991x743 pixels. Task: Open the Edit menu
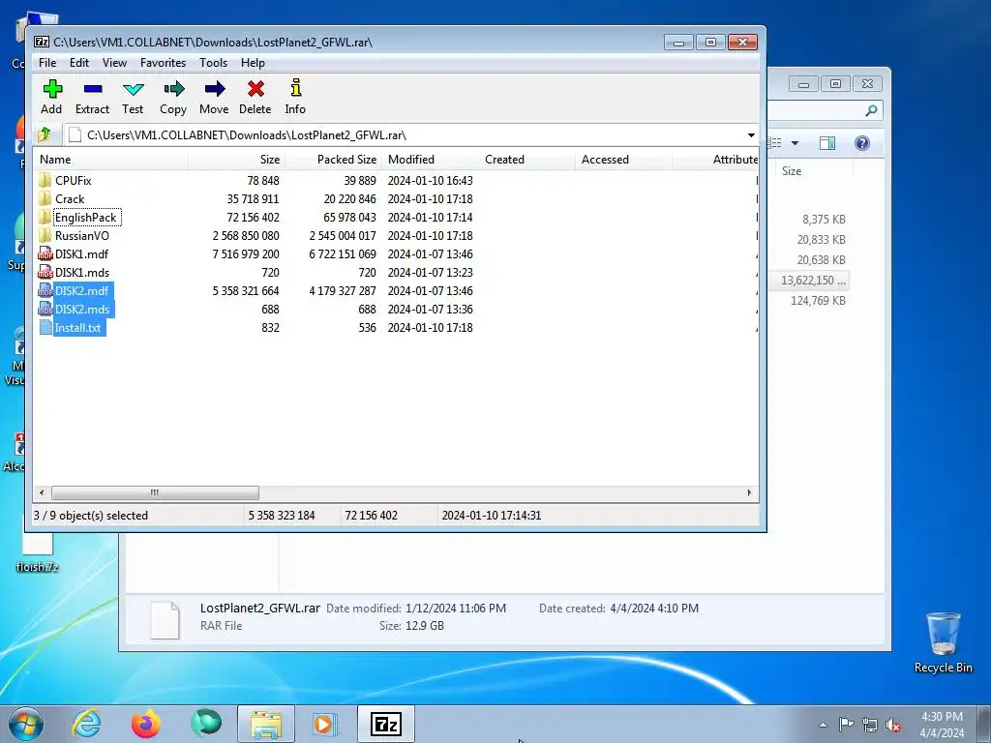tap(79, 63)
